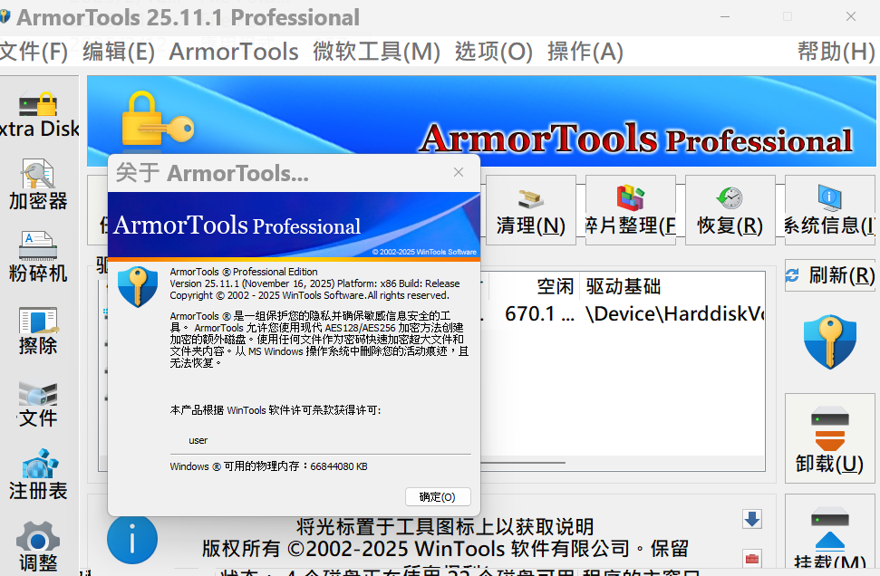
Task: Open the 粉碎机 shredder tool
Action: [38, 256]
